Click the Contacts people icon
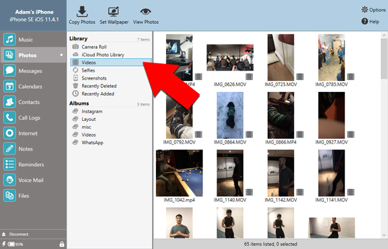 (x=10, y=102)
